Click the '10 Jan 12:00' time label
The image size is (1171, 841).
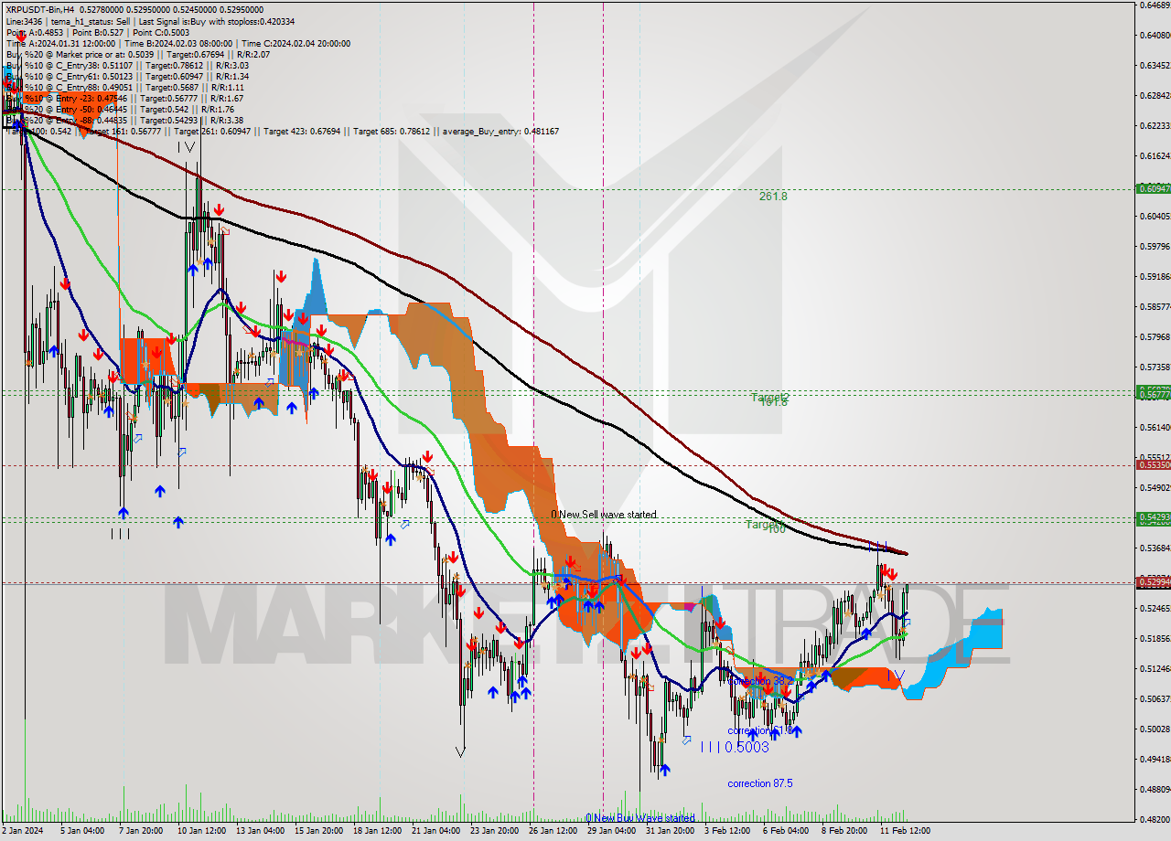pos(201,831)
